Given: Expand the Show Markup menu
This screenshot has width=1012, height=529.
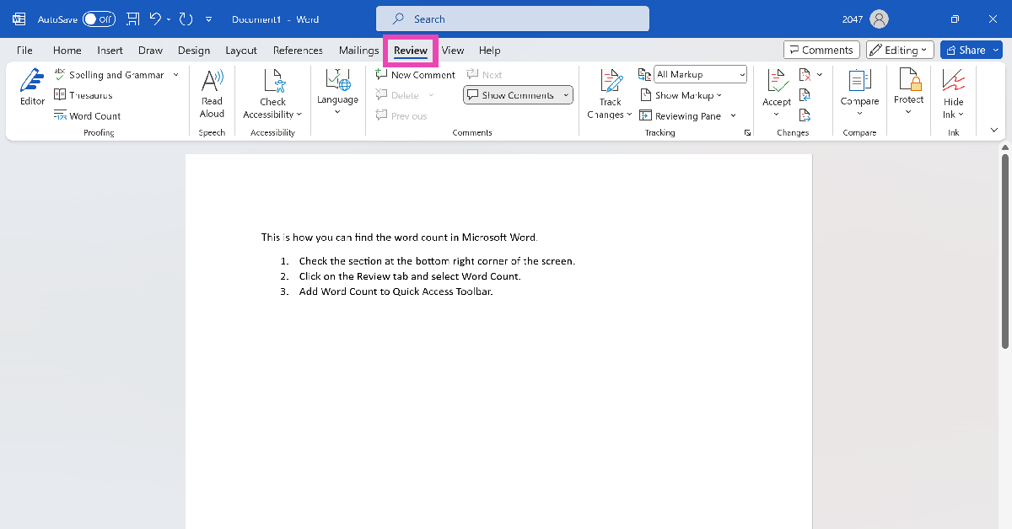Looking at the screenshot, I should click(x=687, y=95).
